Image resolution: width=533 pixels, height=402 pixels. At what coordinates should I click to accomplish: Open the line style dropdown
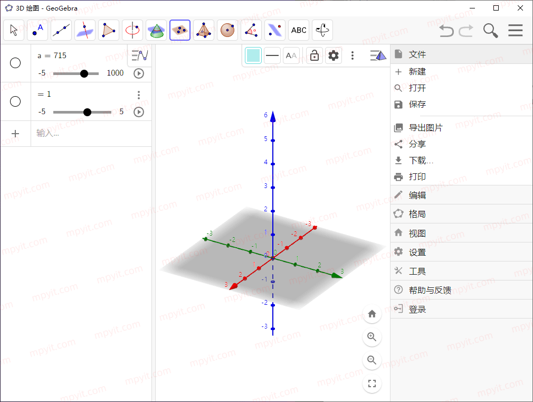(x=272, y=55)
